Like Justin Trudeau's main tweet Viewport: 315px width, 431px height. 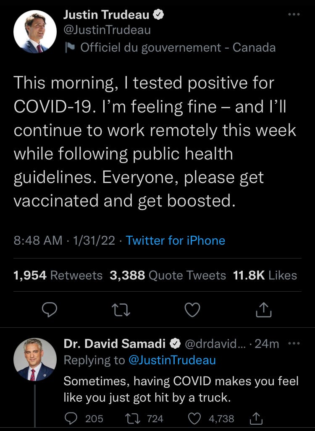tap(192, 310)
